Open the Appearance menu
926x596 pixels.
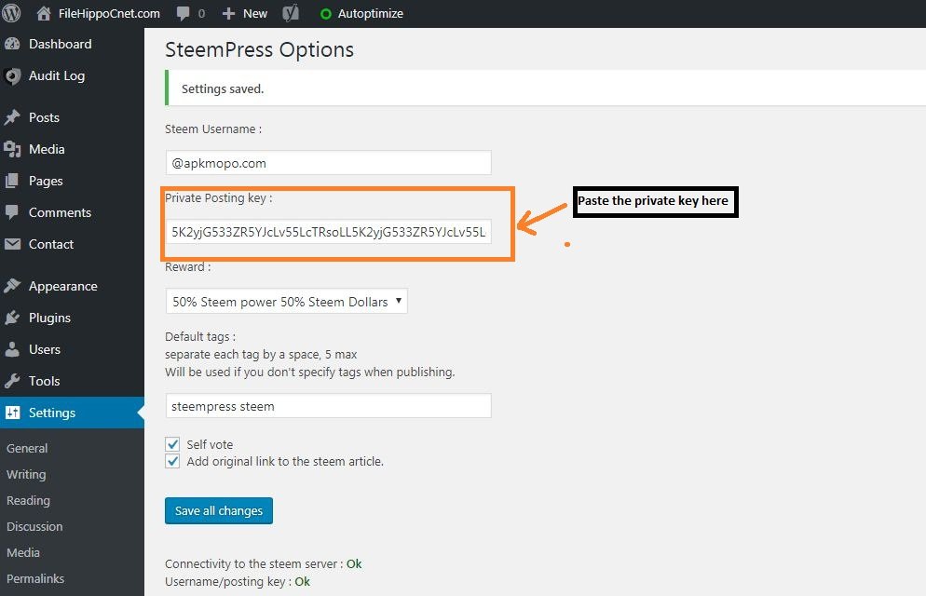pos(62,286)
